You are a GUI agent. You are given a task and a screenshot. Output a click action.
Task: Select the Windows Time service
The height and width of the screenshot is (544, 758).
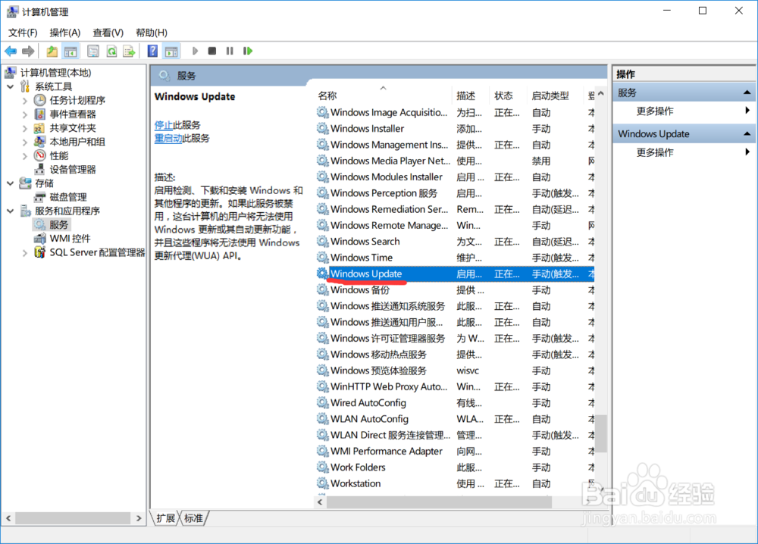(362, 258)
